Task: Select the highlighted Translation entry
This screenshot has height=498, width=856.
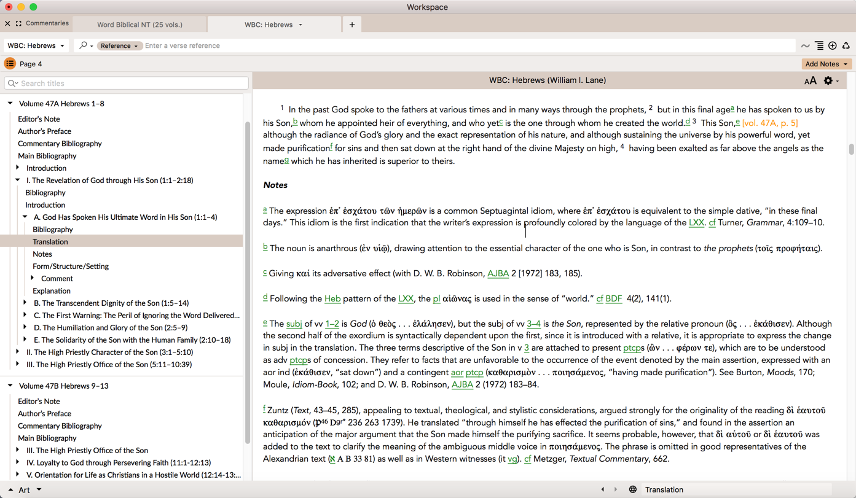Action: [122, 242]
